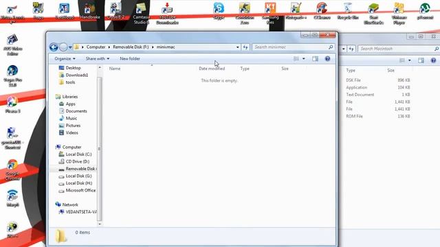Screen dimensions: 440x247
Task: Show the preview pane in minivmac window
Action: [x=315, y=58]
